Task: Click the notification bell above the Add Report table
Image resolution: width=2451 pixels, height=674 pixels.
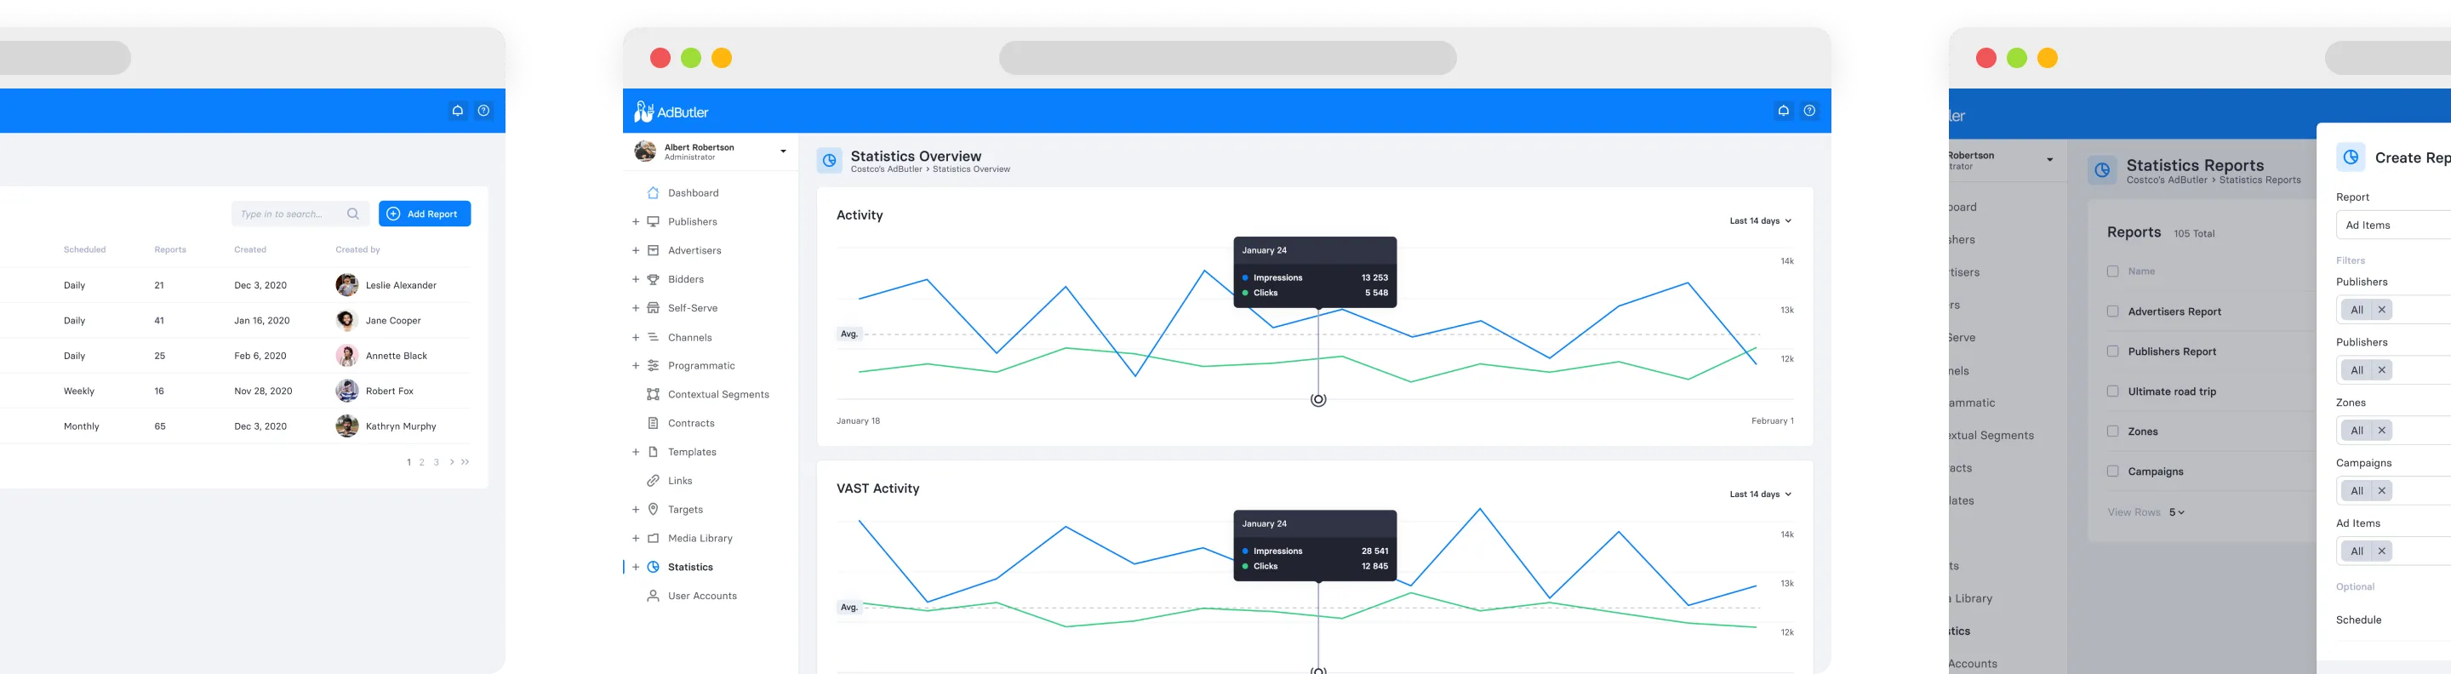Action: [x=458, y=111]
